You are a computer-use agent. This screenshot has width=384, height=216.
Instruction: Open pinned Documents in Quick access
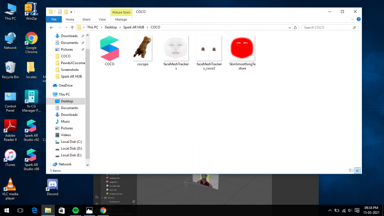pyautogui.click(x=69, y=43)
